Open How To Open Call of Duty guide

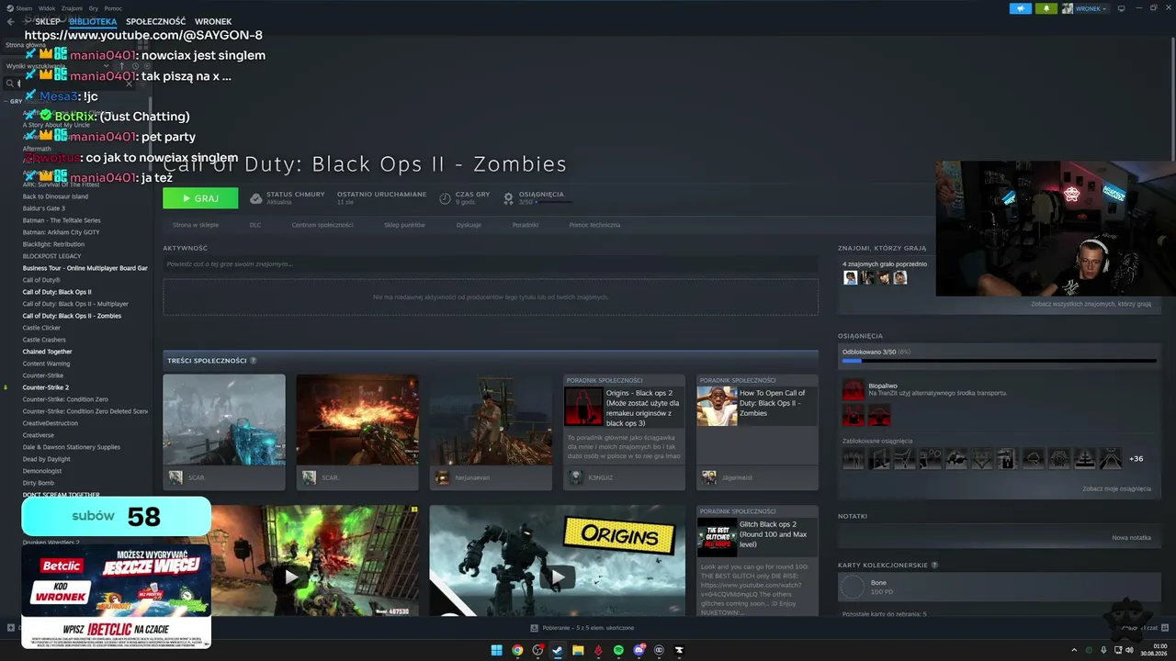[757, 431]
